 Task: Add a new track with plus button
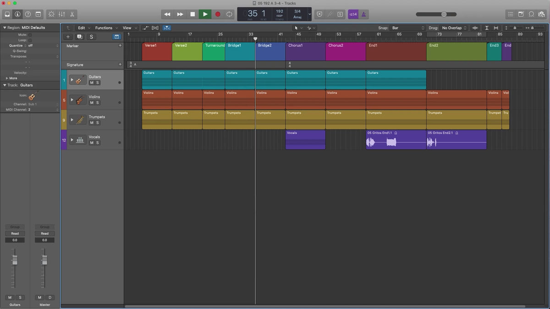(68, 37)
